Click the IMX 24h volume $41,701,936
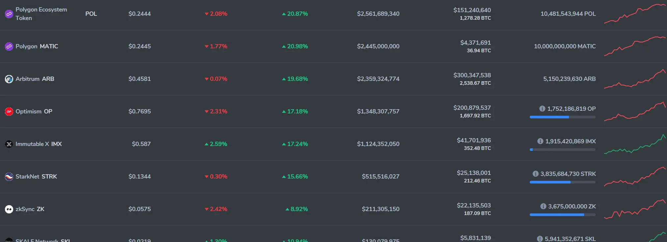Screen dimensions: 667x242 click(474, 140)
